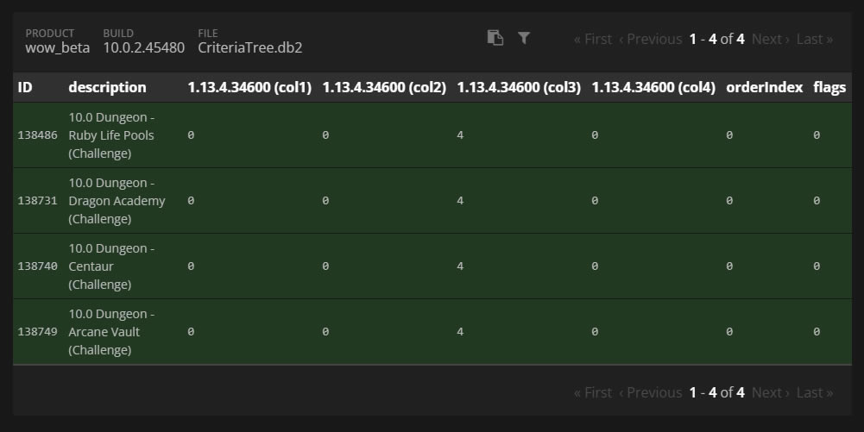Select the Ruby Life Pools row description
Image resolution: width=864 pixels, height=432 pixels.
pos(111,135)
